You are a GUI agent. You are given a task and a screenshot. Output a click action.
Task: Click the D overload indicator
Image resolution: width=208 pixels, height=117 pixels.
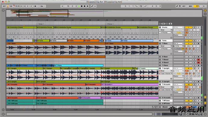(x=204, y=6)
